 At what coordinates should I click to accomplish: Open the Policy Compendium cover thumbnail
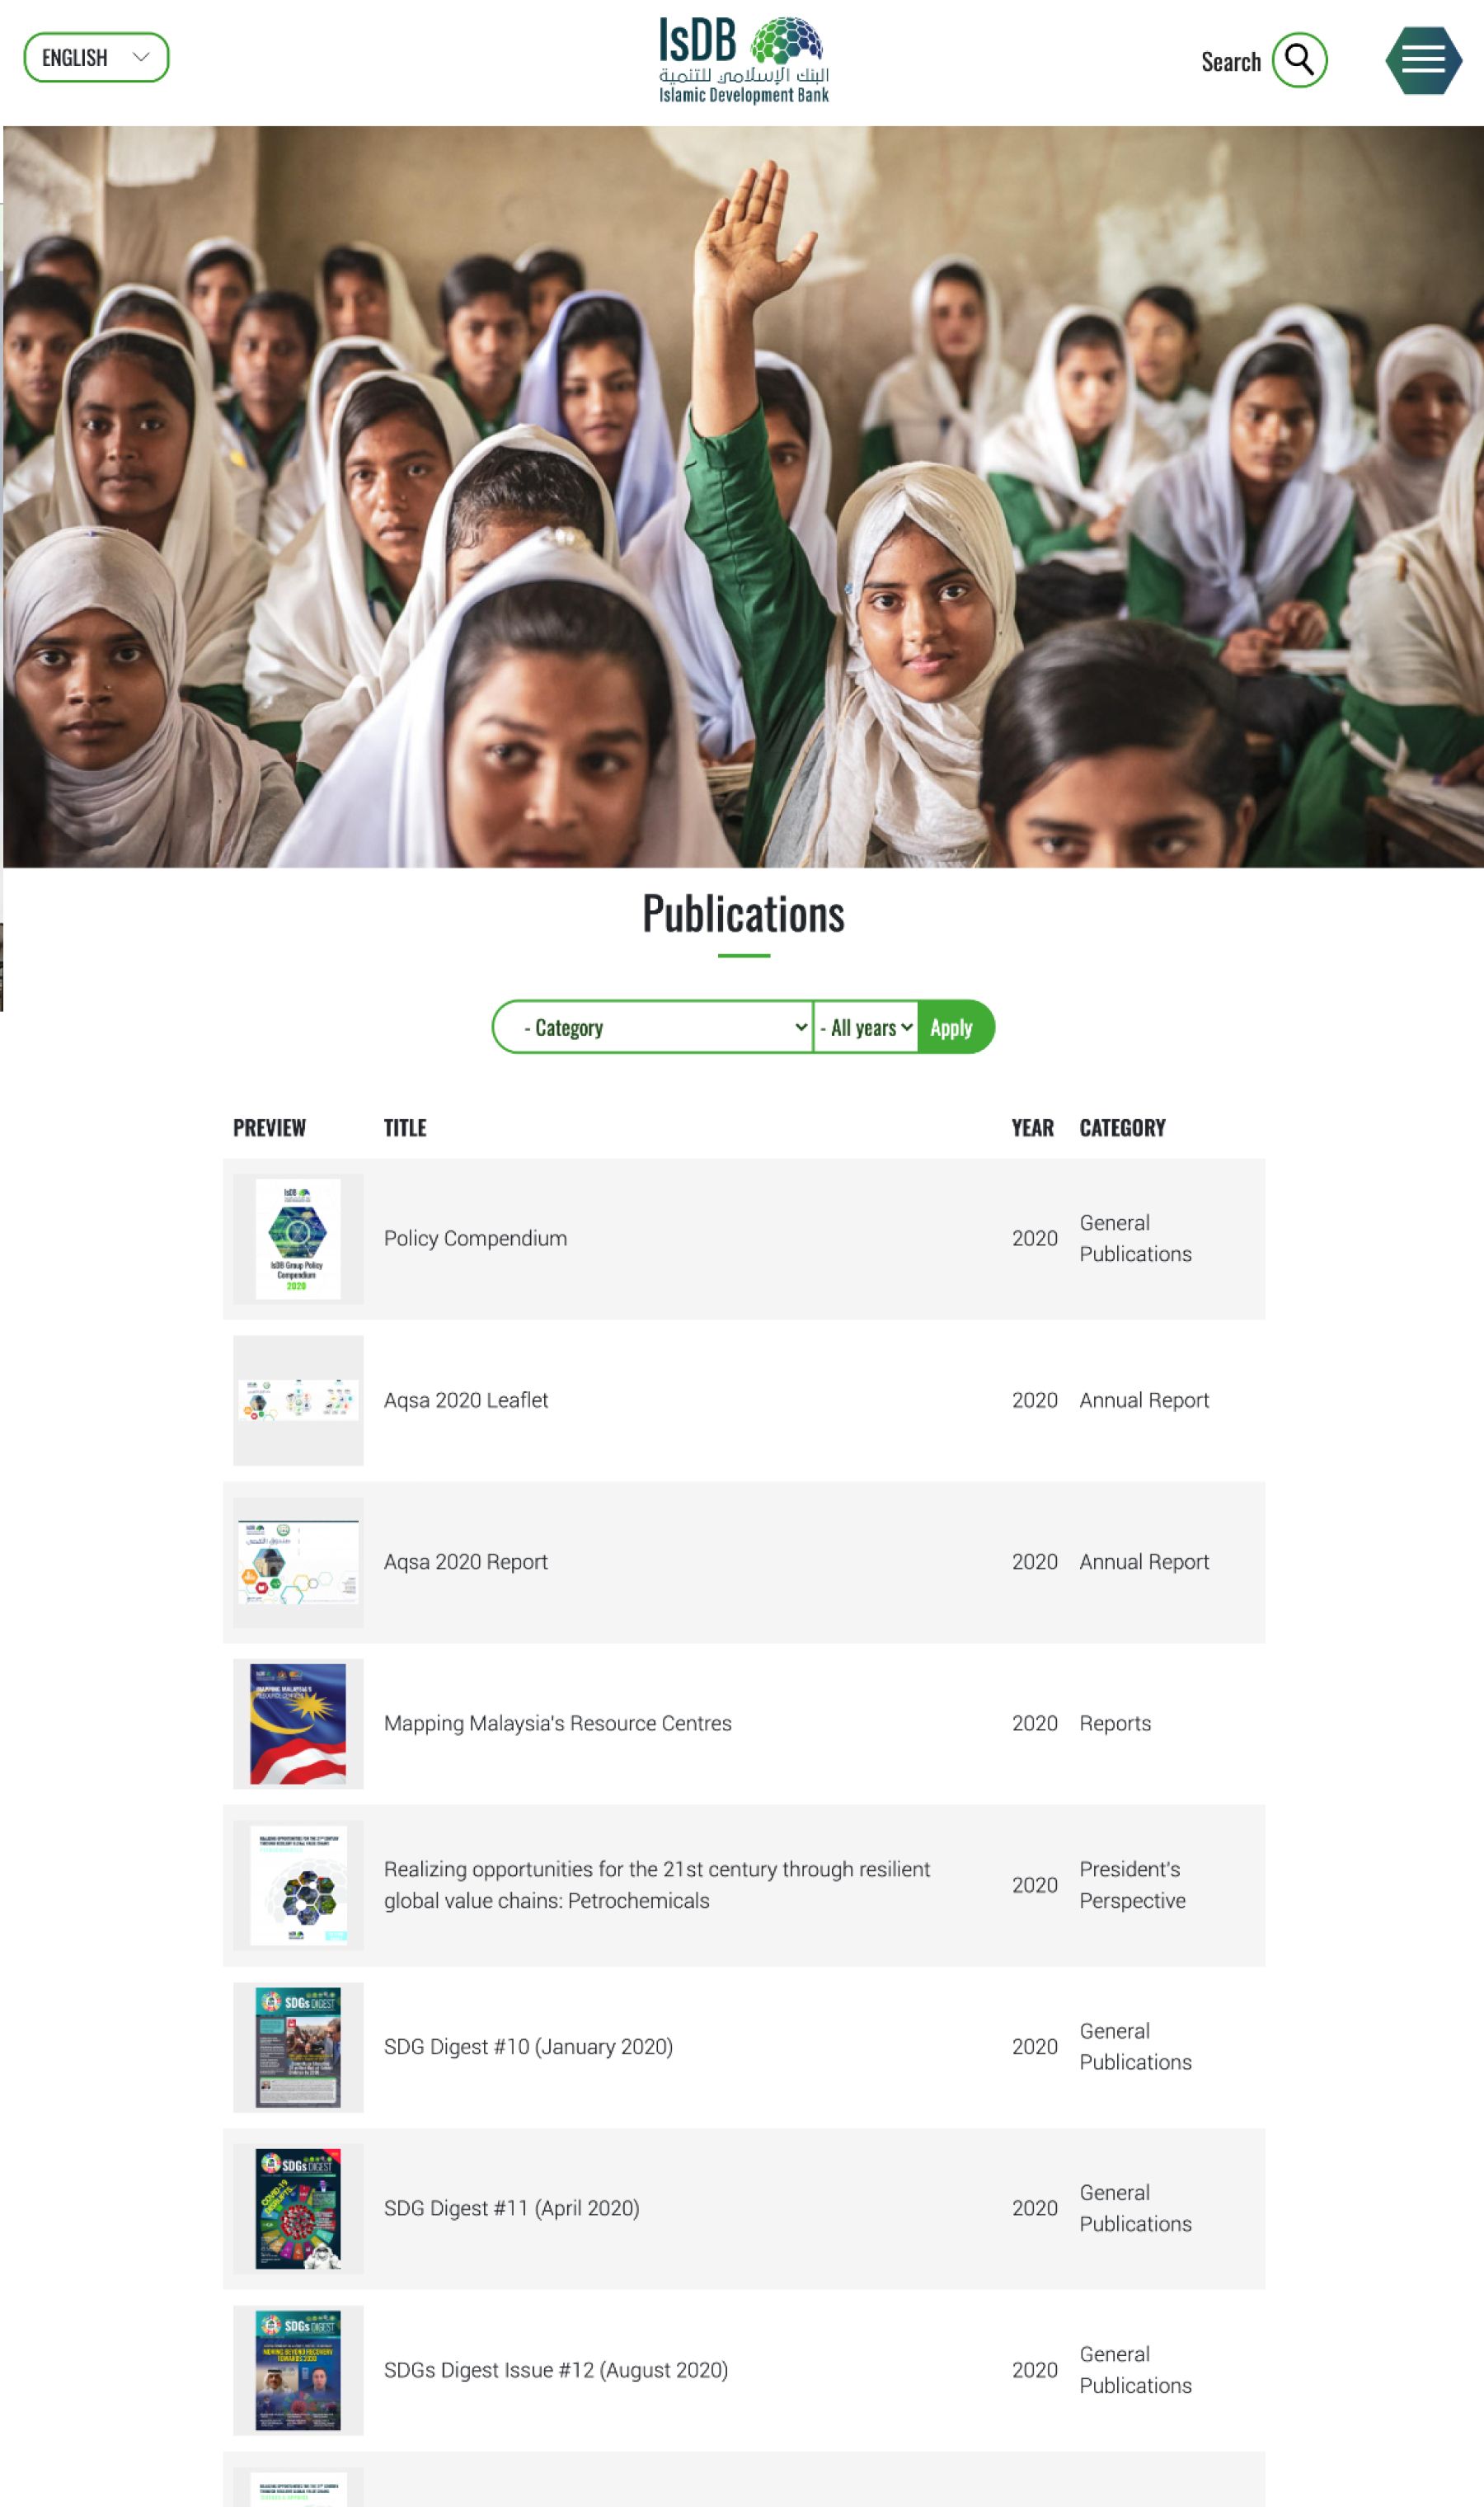click(298, 1238)
